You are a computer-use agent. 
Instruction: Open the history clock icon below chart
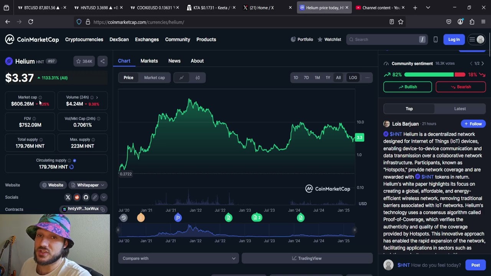124,218
